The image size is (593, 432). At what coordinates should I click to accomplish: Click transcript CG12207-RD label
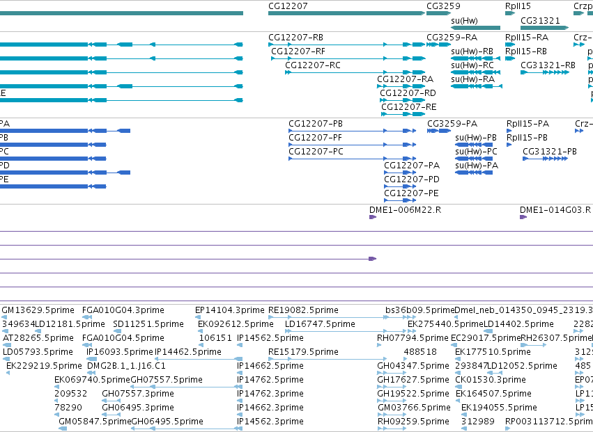point(408,93)
